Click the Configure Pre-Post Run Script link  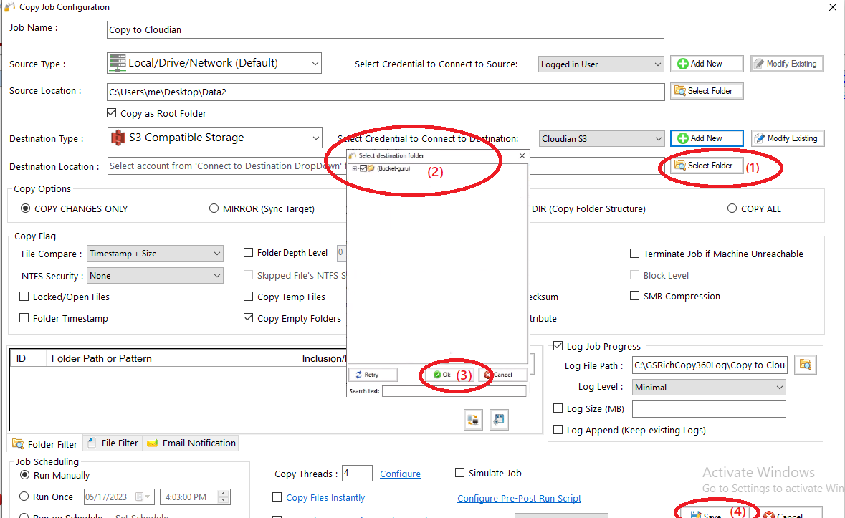click(x=519, y=499)
